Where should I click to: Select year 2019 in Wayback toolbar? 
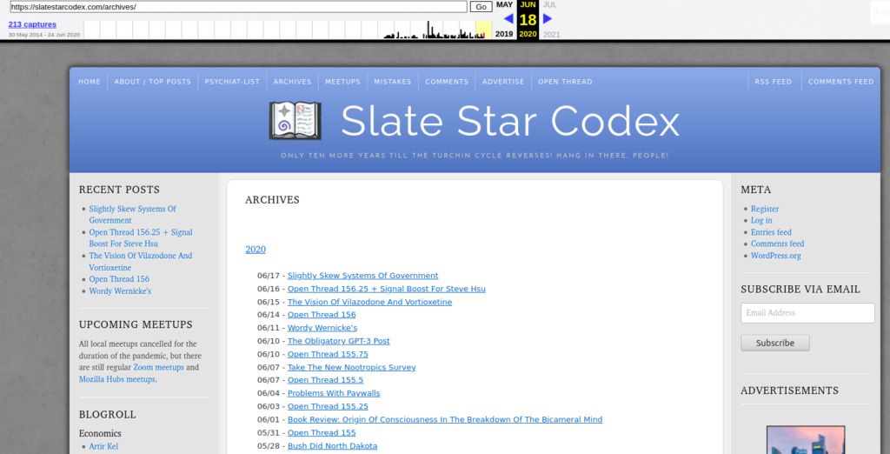click(x=504, y=34)
